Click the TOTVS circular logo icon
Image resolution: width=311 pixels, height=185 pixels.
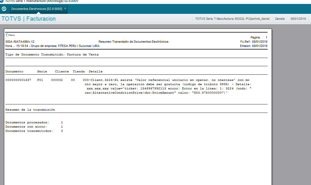(x=4, y=9)
